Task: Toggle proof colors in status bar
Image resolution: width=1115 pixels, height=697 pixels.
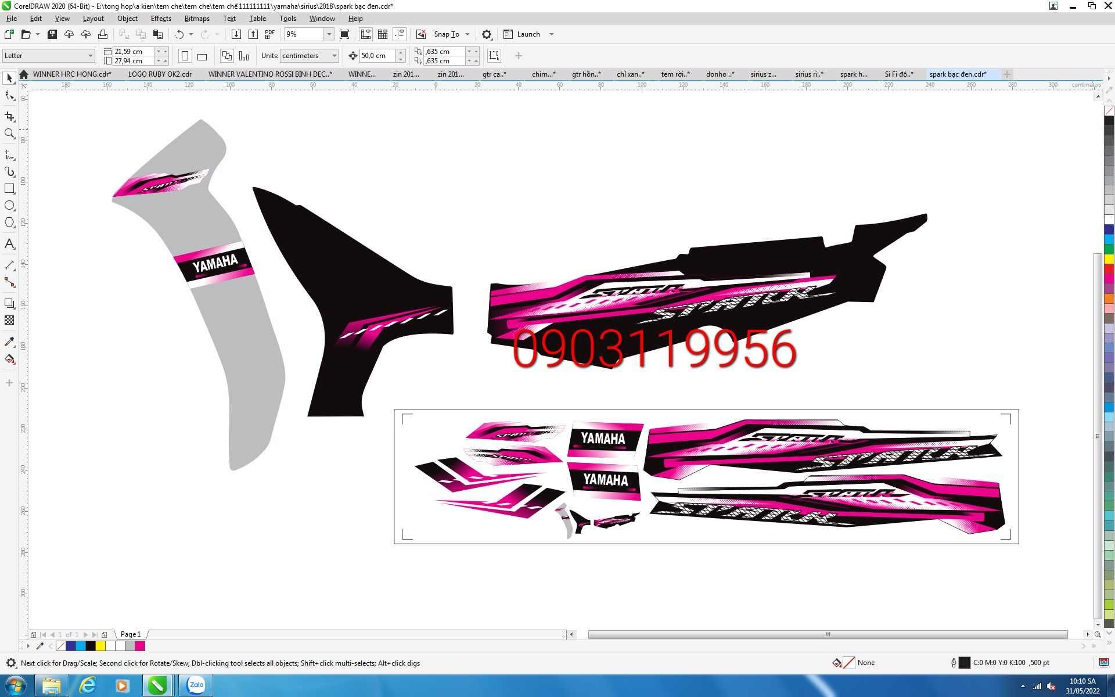Action: 1103,663
